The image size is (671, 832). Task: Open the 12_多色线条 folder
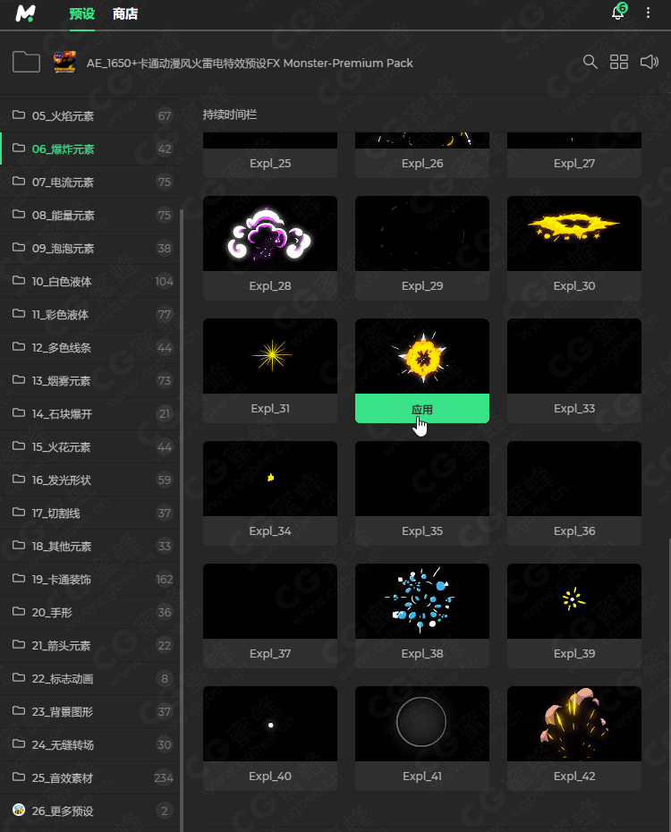(x=89, y=347)
